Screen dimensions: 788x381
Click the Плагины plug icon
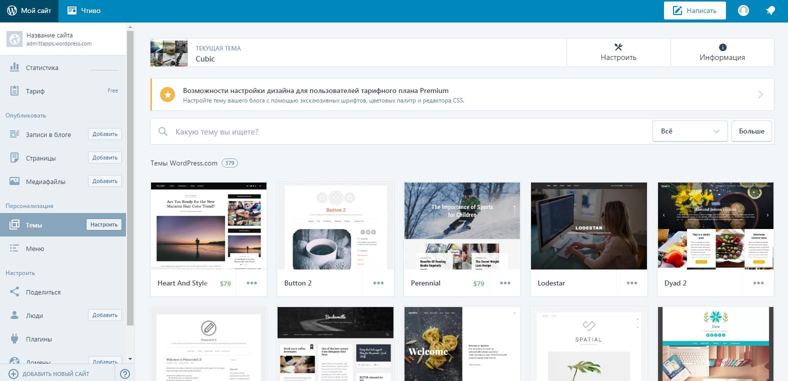[x=14, y=338]
